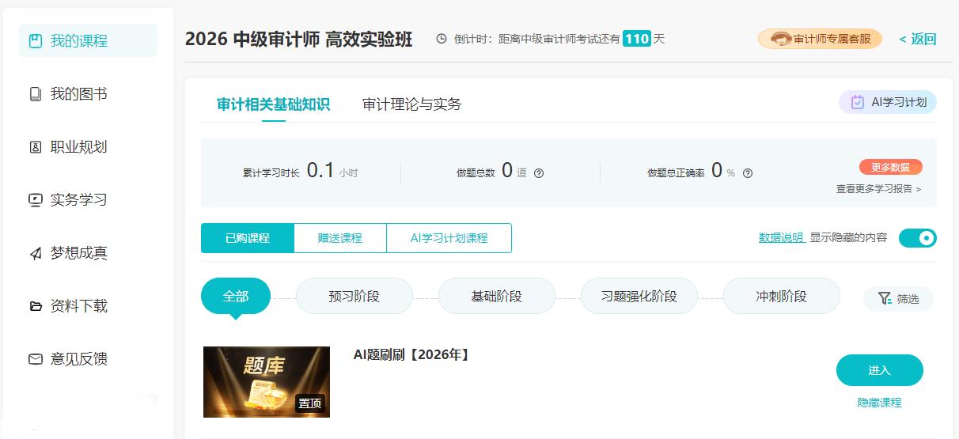
Task: Open the 筛选 filter dropdown
Action: pos(898,299)
